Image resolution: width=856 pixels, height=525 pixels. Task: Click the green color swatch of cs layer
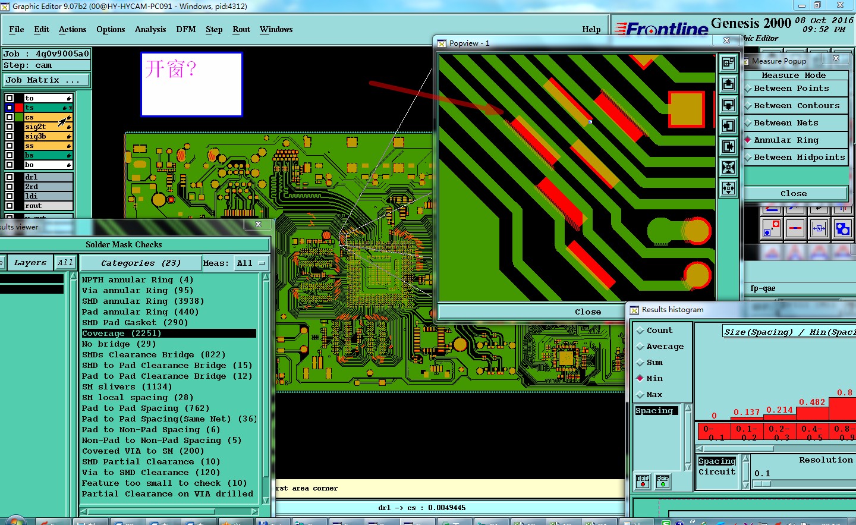(x=19, y=117)
